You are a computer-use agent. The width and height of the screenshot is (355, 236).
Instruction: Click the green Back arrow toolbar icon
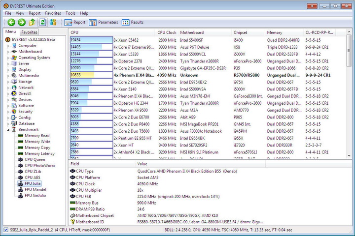coord(11,22)
